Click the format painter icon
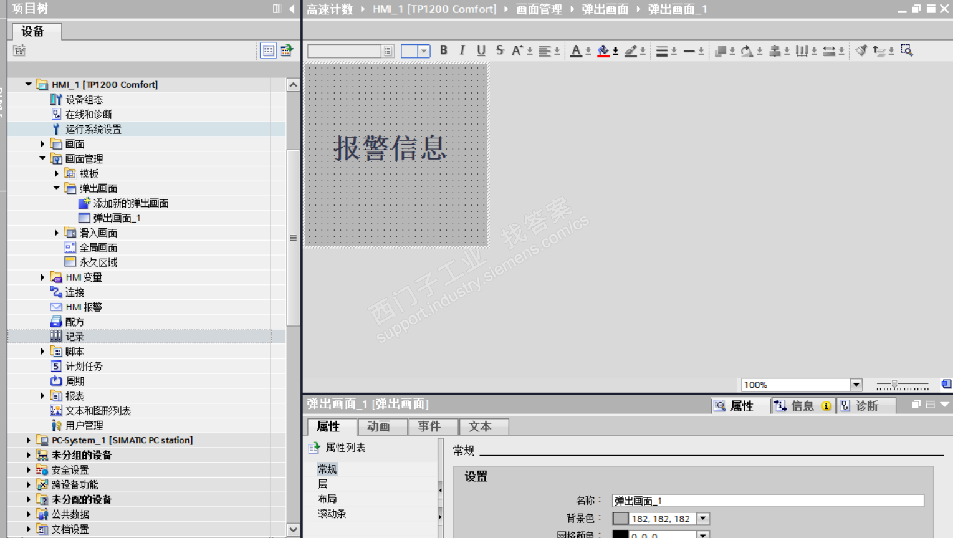The width and height of the screenshot is (953, 538). (x=861, y=50)
